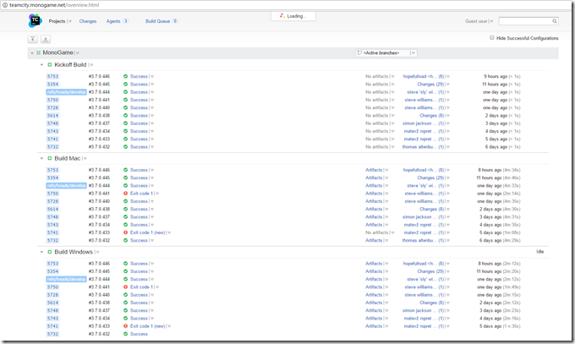This screenshot has width=575, height=344.
Task: Go to the Build Queue tab
Action: click(x=158, y=20)
